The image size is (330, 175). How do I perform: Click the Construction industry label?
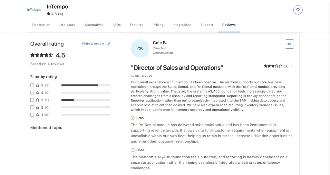163,53
